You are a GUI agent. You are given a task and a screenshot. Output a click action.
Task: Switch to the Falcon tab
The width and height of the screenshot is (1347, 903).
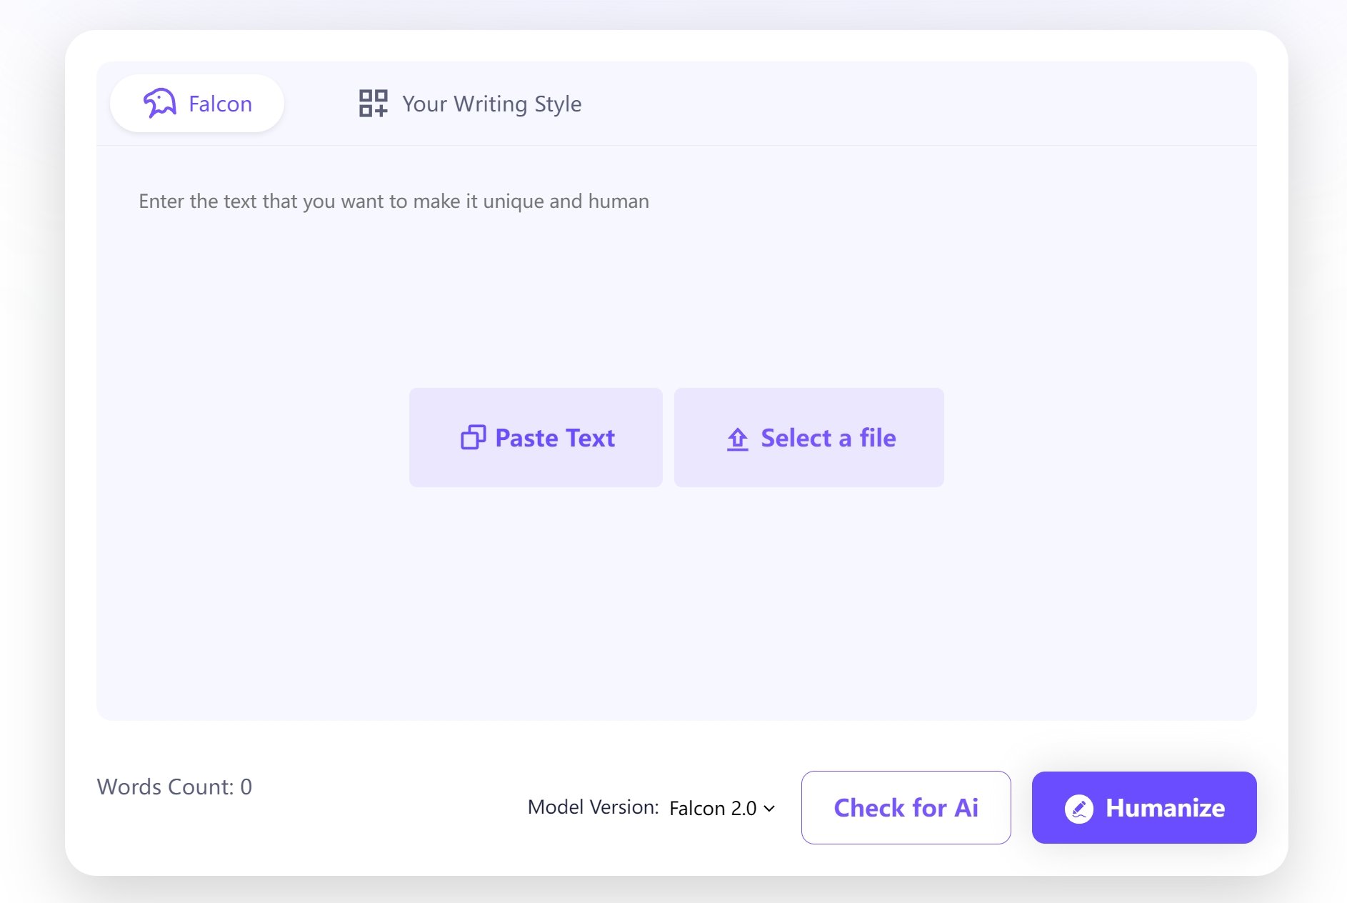click(197, 104)
